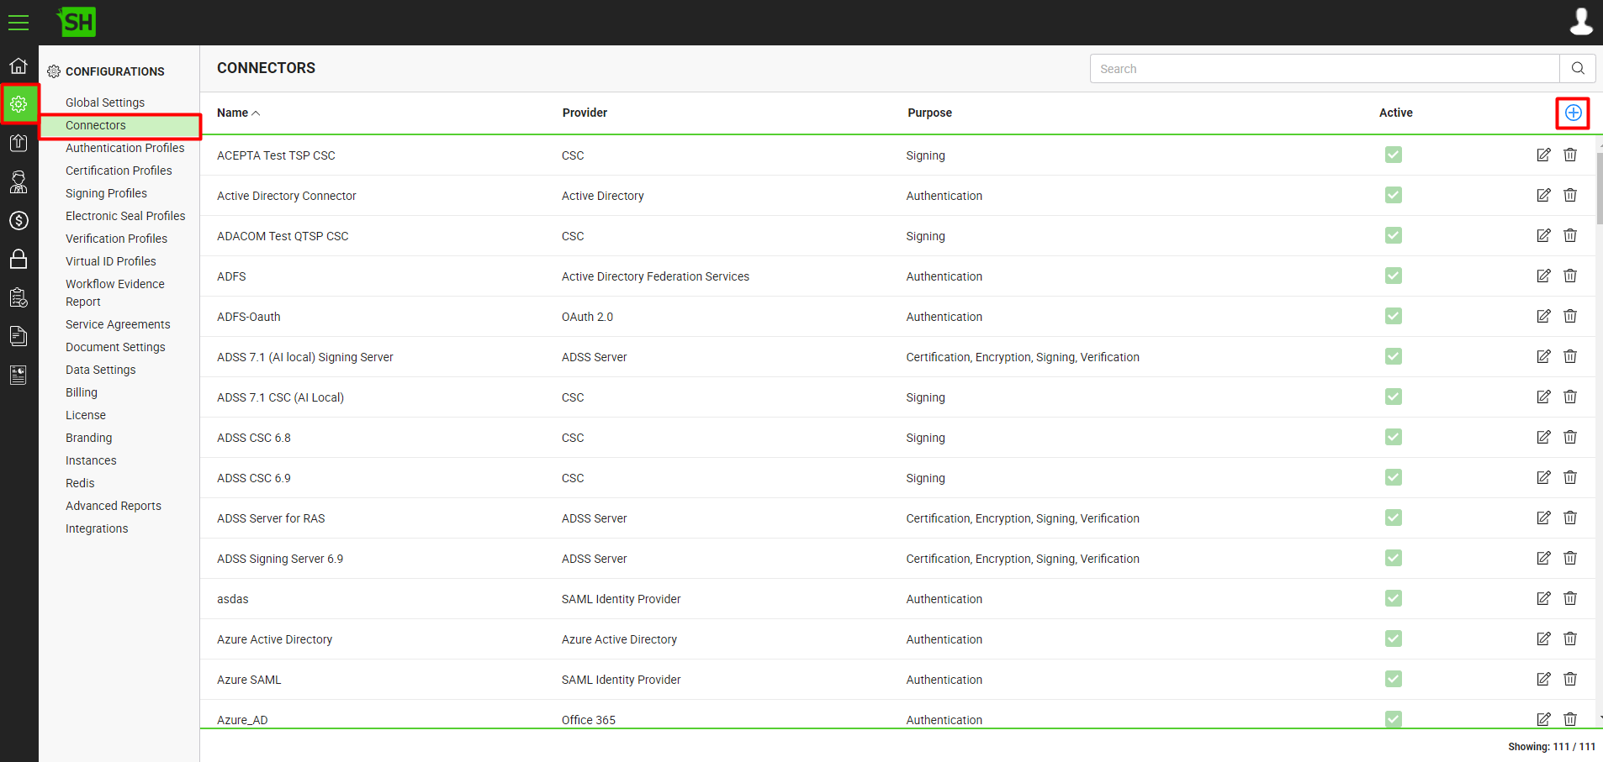This screenshot has width=1603, height=762.
Task: Delete the ACEPTA Test TSP CSC connector
Action: click(x=1570, y=155)
